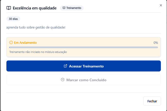Click the word 'Concluído' on the button

97,80
